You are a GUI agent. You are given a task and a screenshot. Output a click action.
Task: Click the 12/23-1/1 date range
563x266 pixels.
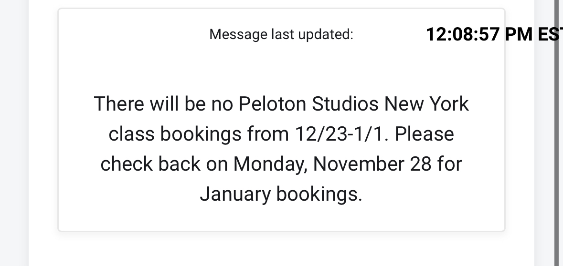(339, 134)
